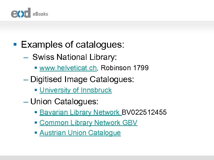Screen dimensions: 214x160
Task: Click the 'Union Catalogues:' subheading
Action: [x=64, y=102]
